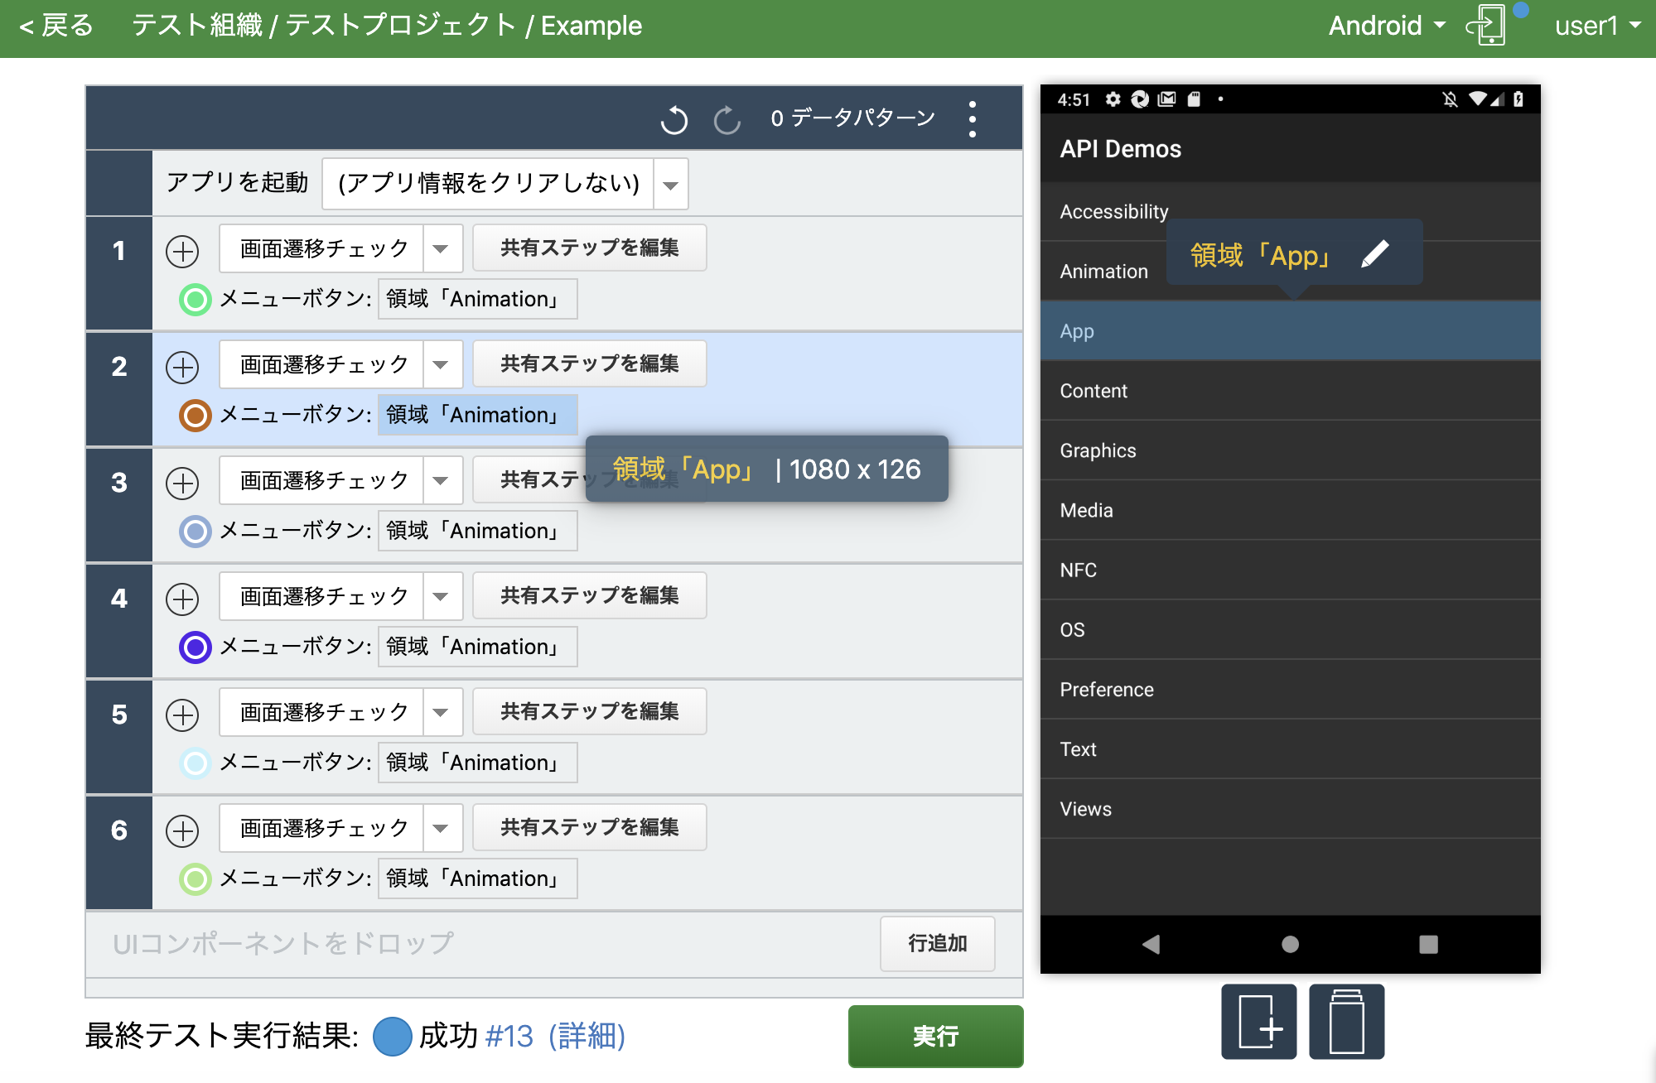1656x1083 pixels.
Task: Click the redo arrow in the toolbar
Action: click(727, 120)
